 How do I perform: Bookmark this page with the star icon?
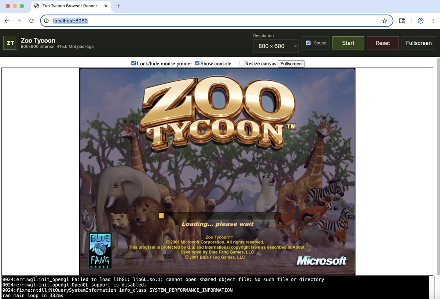385,21
